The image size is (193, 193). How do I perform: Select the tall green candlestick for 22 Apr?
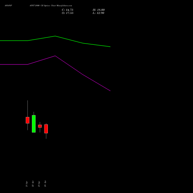click(x=34, y=124)
